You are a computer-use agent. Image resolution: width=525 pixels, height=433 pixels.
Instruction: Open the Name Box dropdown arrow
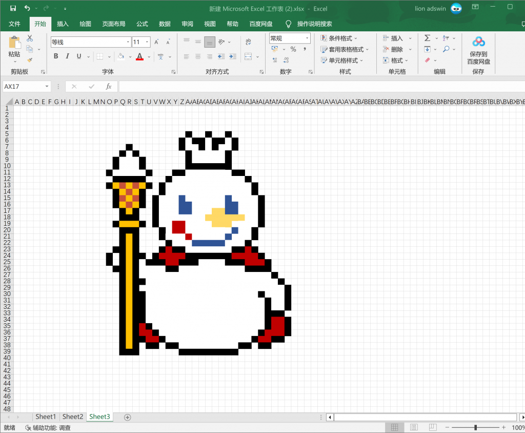tap(47, 87)
